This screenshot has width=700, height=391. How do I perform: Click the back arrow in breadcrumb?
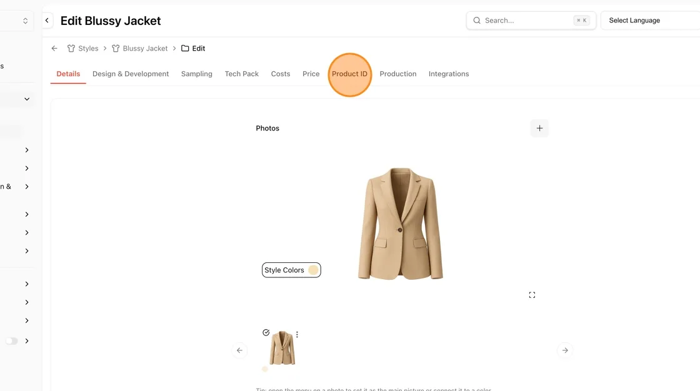click(x=54, y=48)
